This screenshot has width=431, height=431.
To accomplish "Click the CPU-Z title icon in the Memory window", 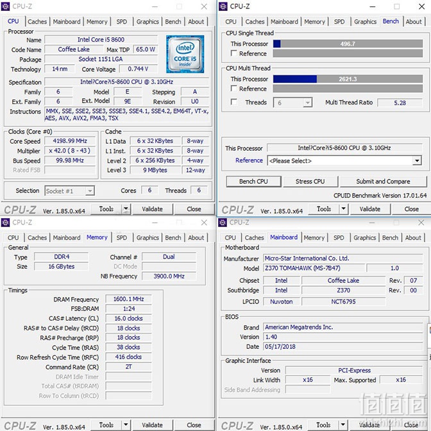I will 5,223.
